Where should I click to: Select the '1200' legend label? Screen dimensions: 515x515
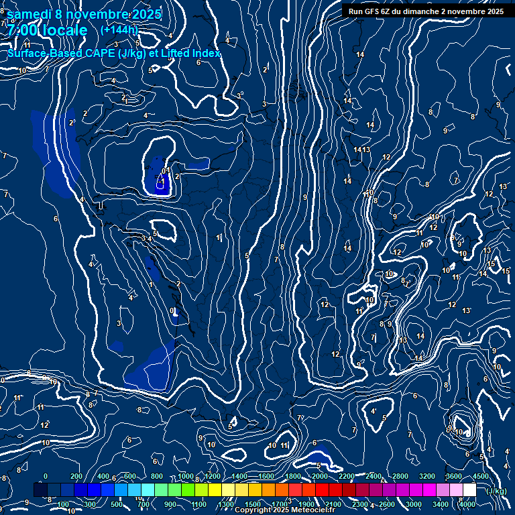pyautogui.click(x=213, y=476)
